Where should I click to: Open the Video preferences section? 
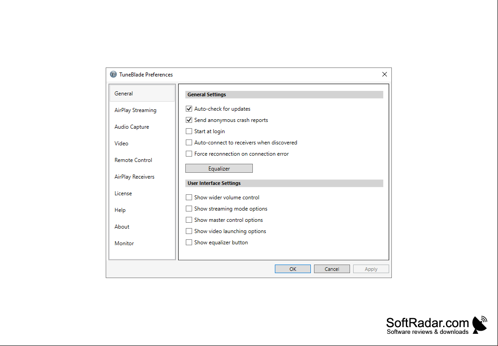tap(142, 143)
